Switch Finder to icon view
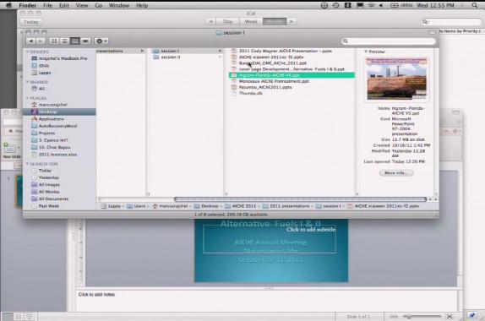Viewport: 485px width, 321px height. tap(54, 41)
